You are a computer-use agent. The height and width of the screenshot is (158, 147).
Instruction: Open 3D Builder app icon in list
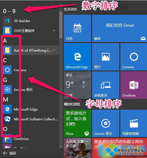[x=7, y=21]
